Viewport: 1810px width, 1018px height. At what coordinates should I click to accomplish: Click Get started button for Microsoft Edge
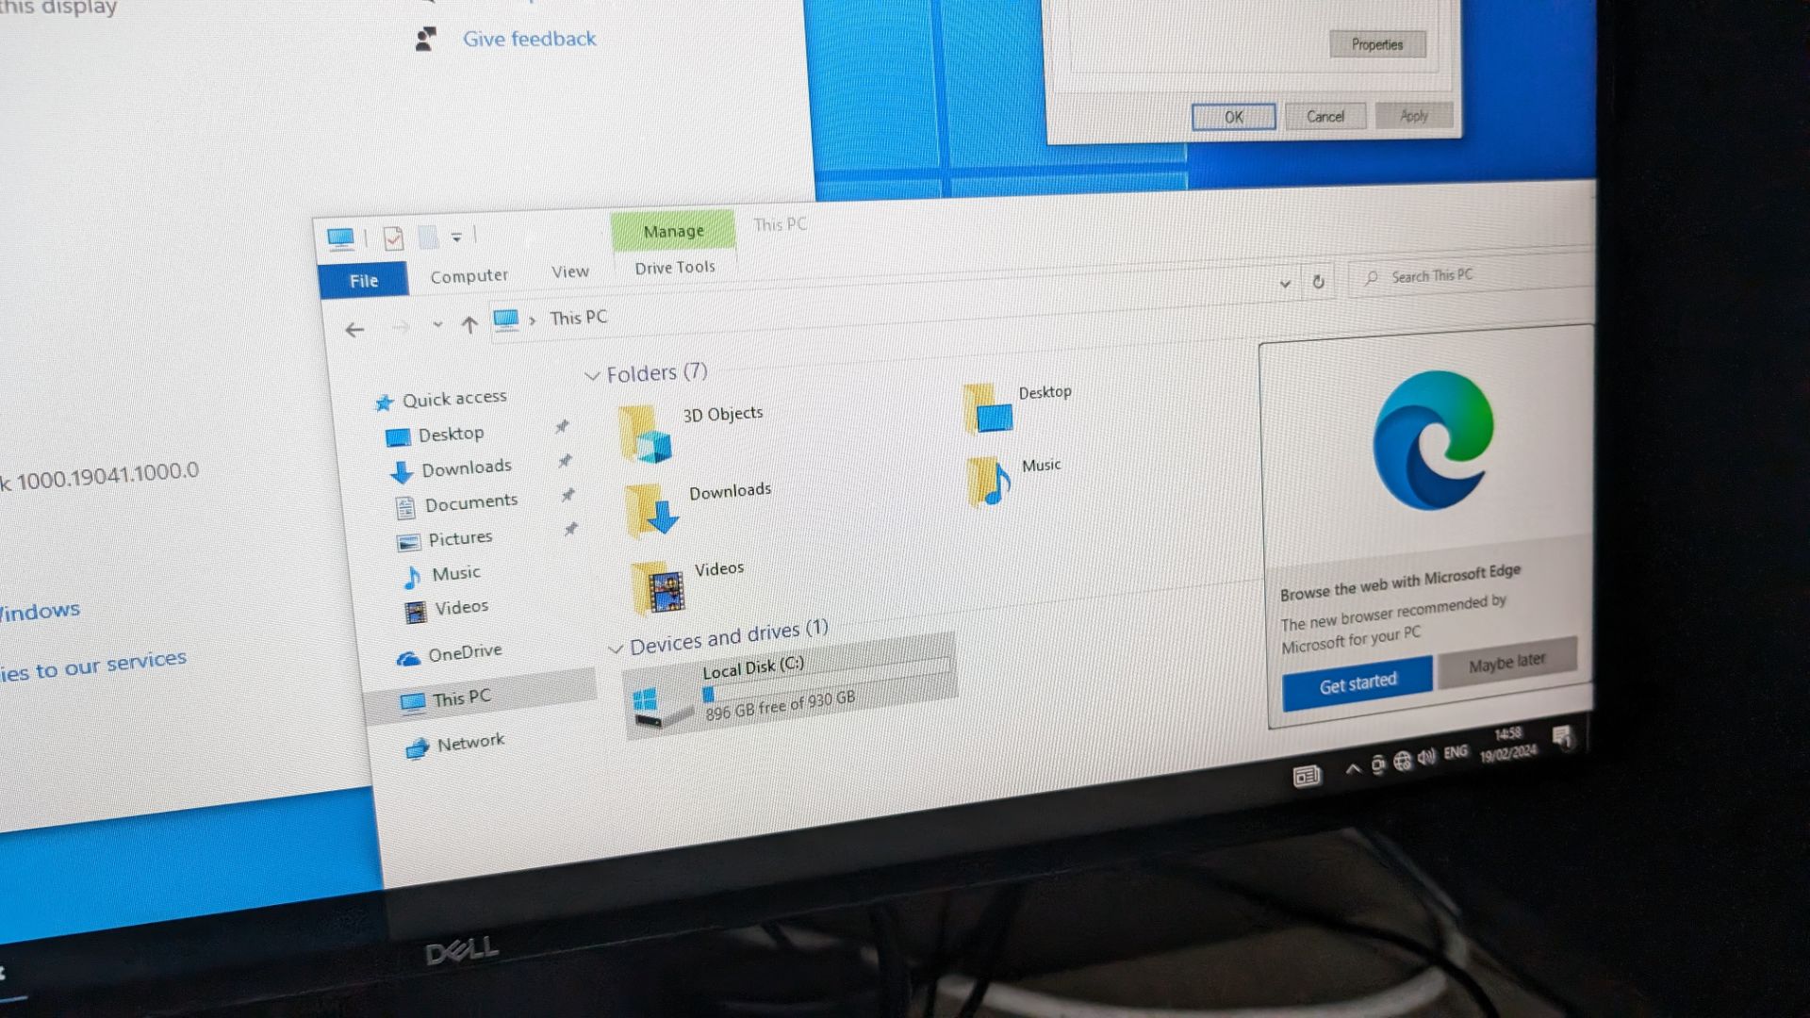click(x=1357, y=680)
